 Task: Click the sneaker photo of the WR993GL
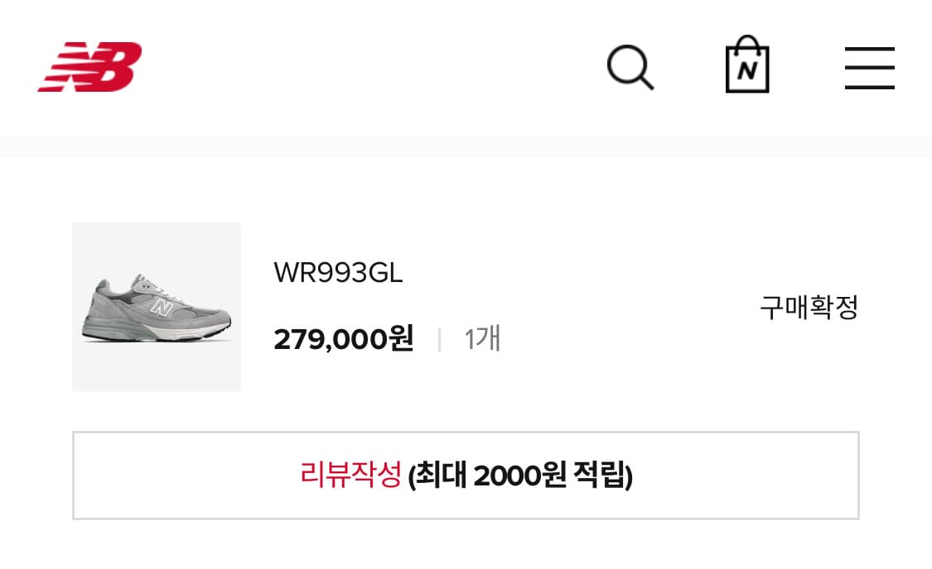tap(157, 307)
